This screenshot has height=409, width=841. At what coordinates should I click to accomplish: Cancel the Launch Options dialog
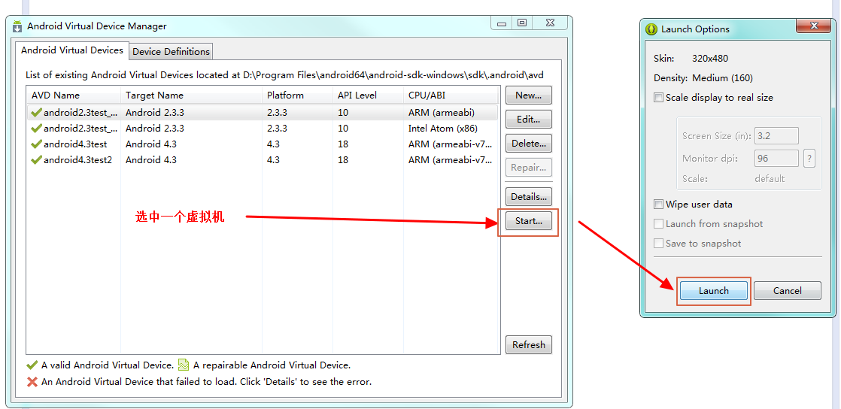coord(788,290)
